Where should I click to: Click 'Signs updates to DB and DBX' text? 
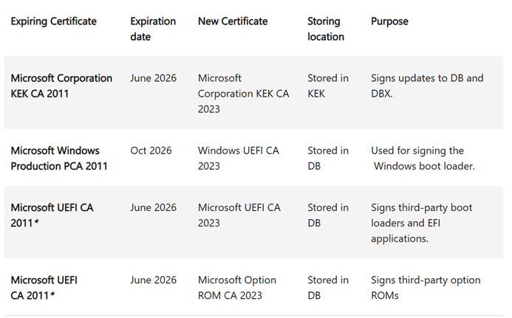click(x=427, y=86)
